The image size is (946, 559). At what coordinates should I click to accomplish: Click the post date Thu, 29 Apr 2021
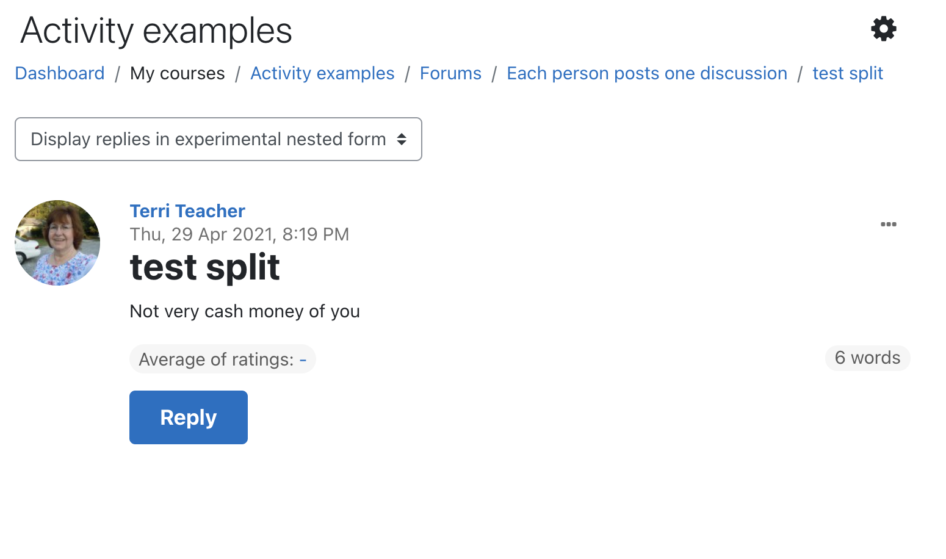pyautogui.click(x=239, y=234)
